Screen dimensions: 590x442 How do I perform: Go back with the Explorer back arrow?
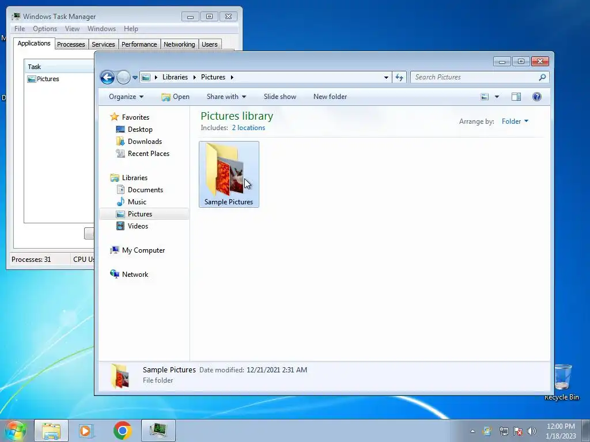coord(107,78)
